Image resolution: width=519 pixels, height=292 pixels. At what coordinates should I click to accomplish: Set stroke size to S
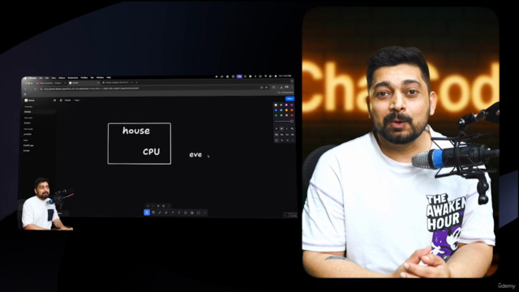pyautogui.click(x=277, y=128)
